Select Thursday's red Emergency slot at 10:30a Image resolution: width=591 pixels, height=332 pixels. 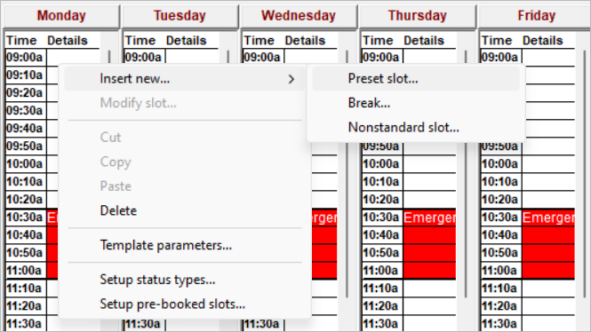tap(429, 217)
